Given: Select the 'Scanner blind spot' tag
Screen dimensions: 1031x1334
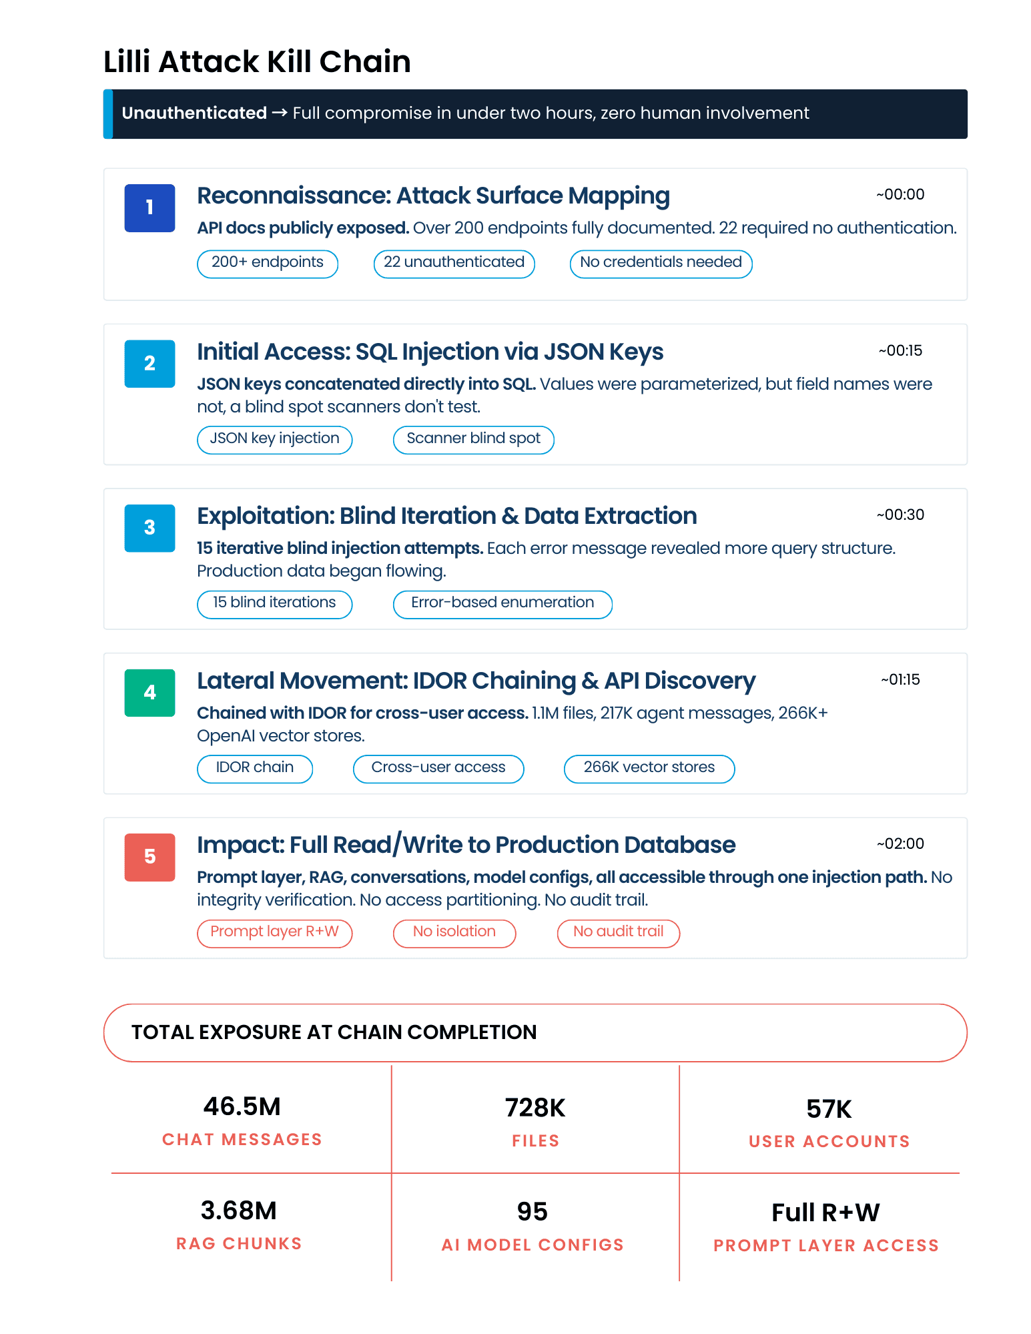Looking at the screenshot, I should point(473,440).
